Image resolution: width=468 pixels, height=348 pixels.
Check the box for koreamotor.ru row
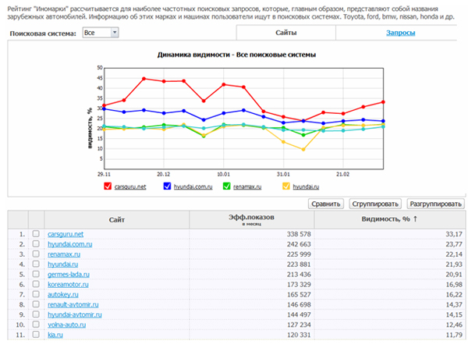36,284
